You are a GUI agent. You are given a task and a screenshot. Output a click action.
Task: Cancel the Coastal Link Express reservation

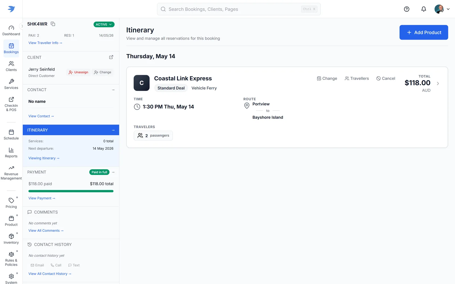click(x=386, y=78)
